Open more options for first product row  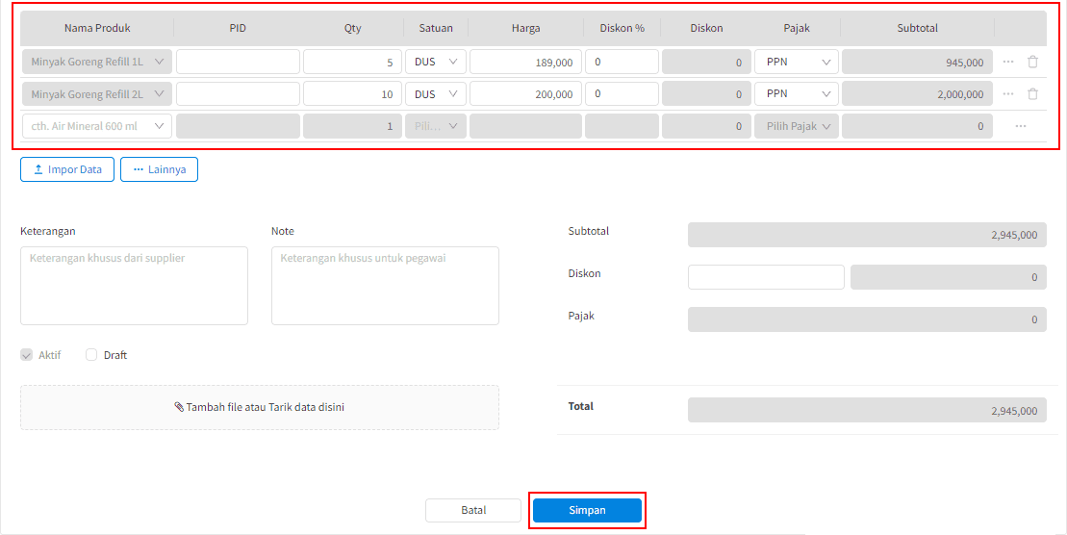click(x=1008, y=62)
